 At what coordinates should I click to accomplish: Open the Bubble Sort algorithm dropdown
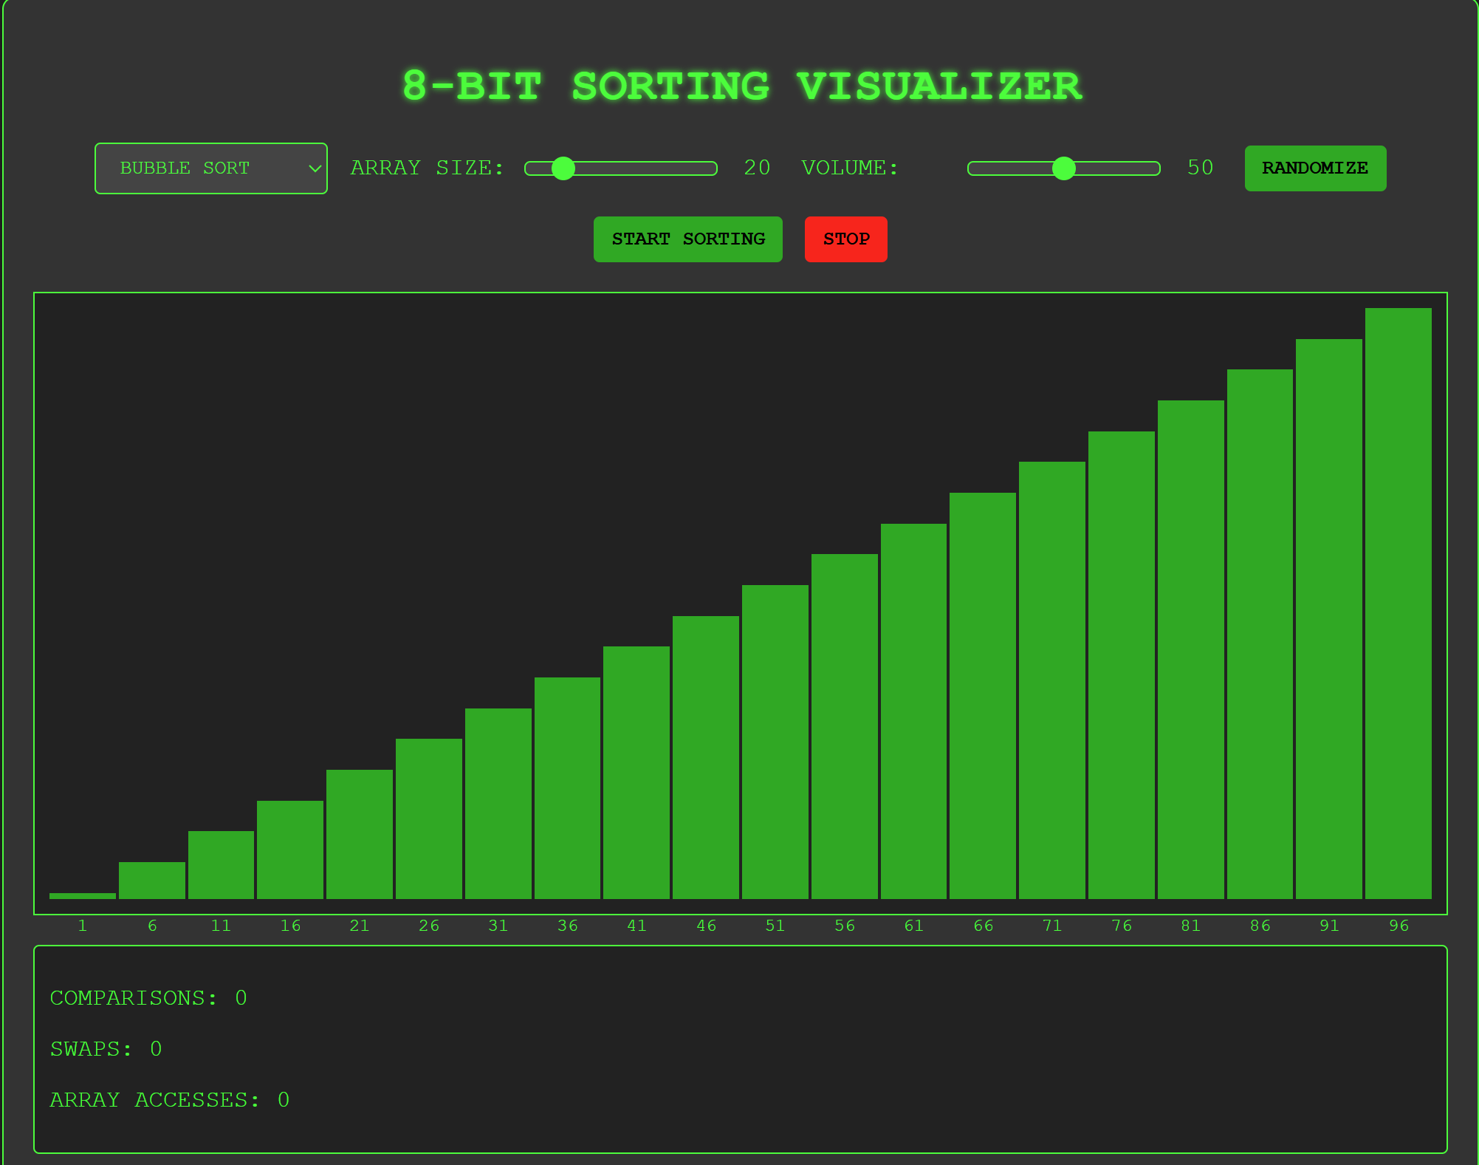[x=210, y=168]
